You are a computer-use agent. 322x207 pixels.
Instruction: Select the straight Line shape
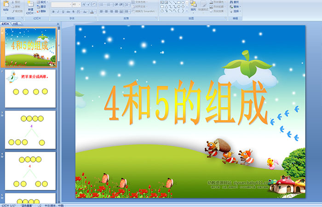(171, 2)
